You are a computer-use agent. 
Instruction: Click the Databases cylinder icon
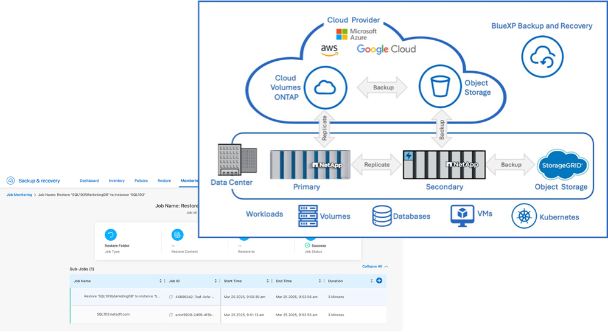coord(382,216)
